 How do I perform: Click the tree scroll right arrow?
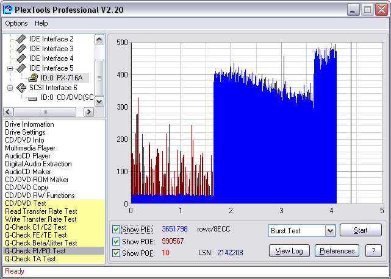[88, 112]
